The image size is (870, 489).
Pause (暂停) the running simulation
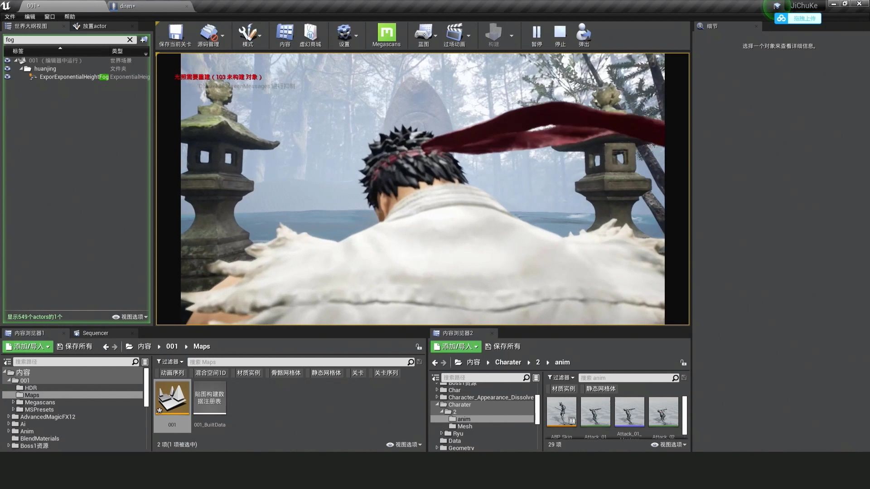click(x=536, y=35)
